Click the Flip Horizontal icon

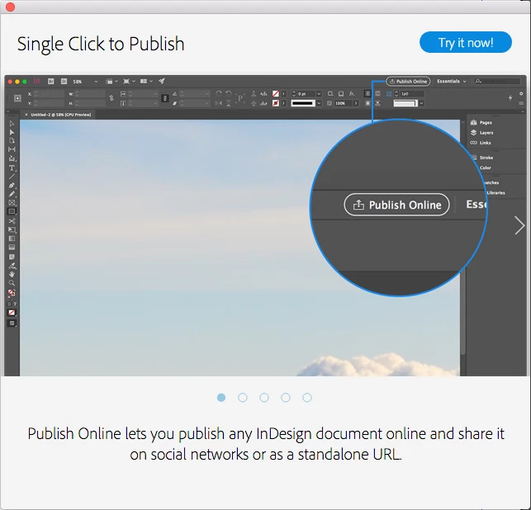pyautogui.click(x=219, y=103)
